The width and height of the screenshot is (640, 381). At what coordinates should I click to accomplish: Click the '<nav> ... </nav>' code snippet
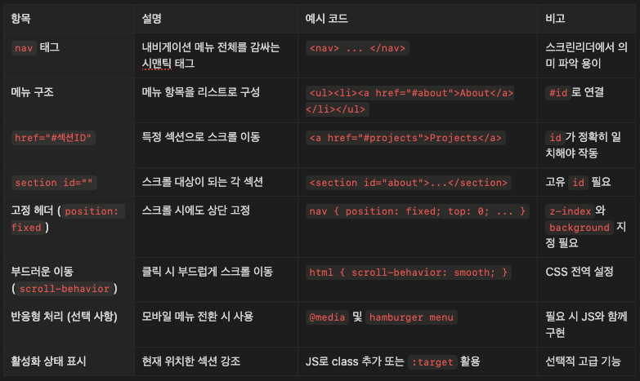click(x=357, y=48)
